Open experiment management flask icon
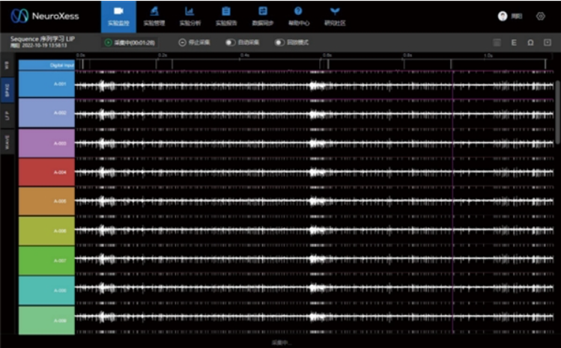 [154, 15]
